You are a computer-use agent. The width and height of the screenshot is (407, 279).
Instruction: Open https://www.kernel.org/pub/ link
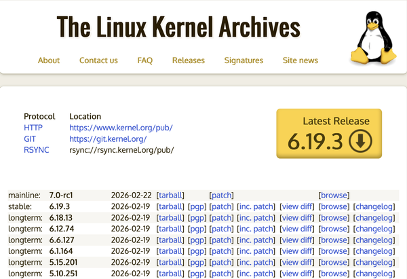point(121,128)
